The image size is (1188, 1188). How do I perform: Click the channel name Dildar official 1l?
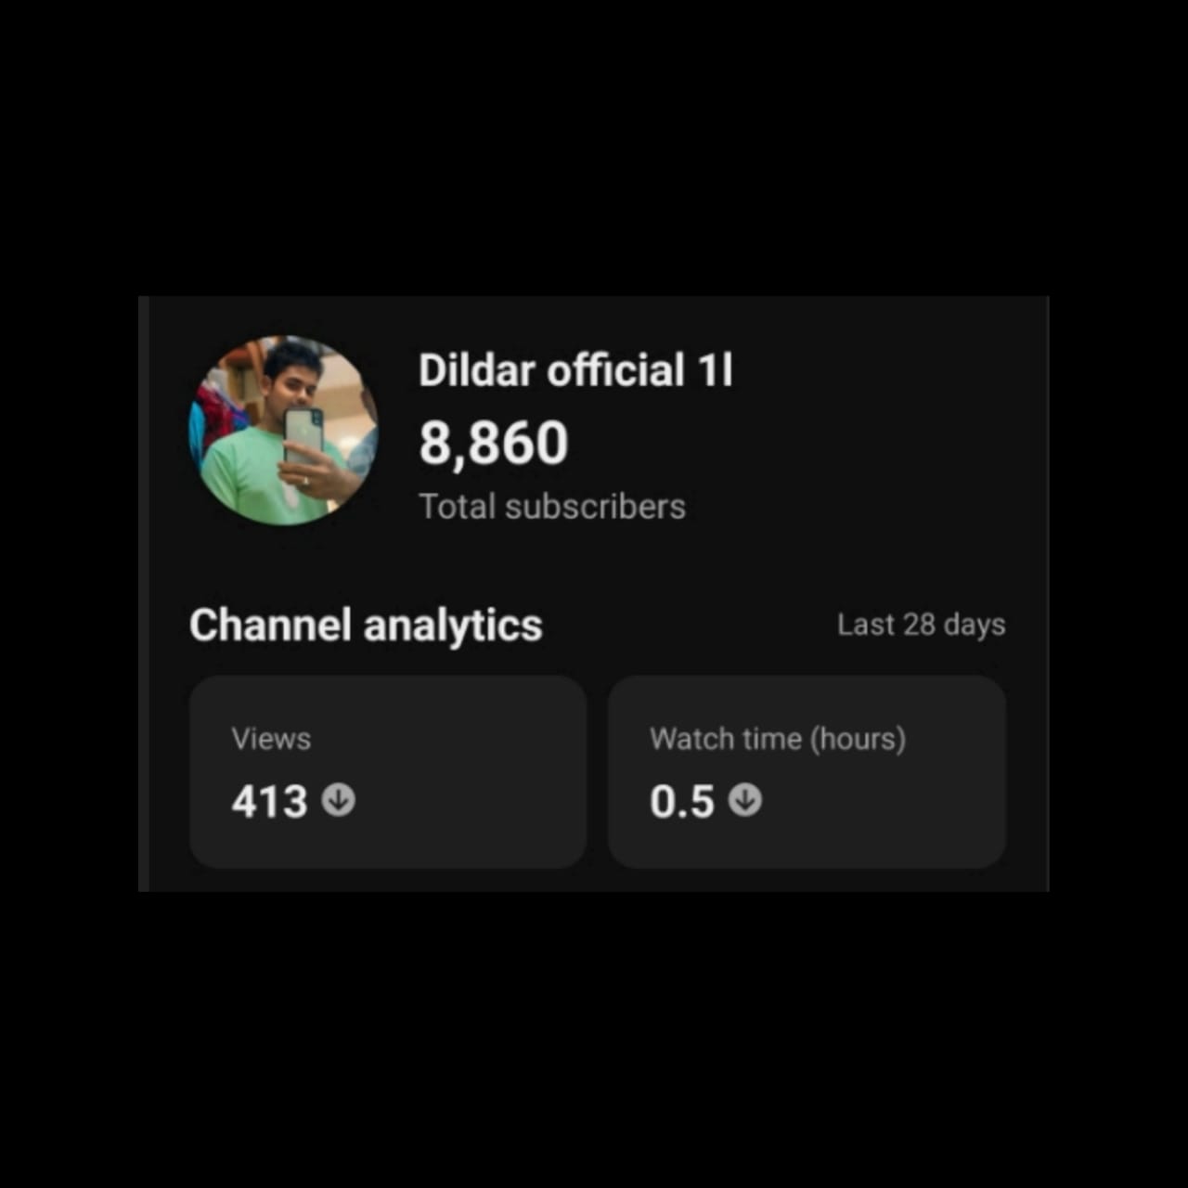point(575,370)
